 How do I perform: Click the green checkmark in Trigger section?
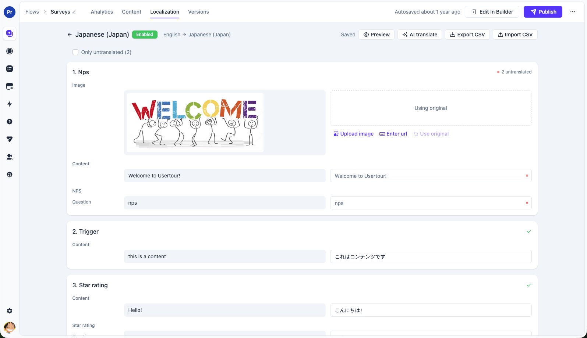[x=529, y=231]
